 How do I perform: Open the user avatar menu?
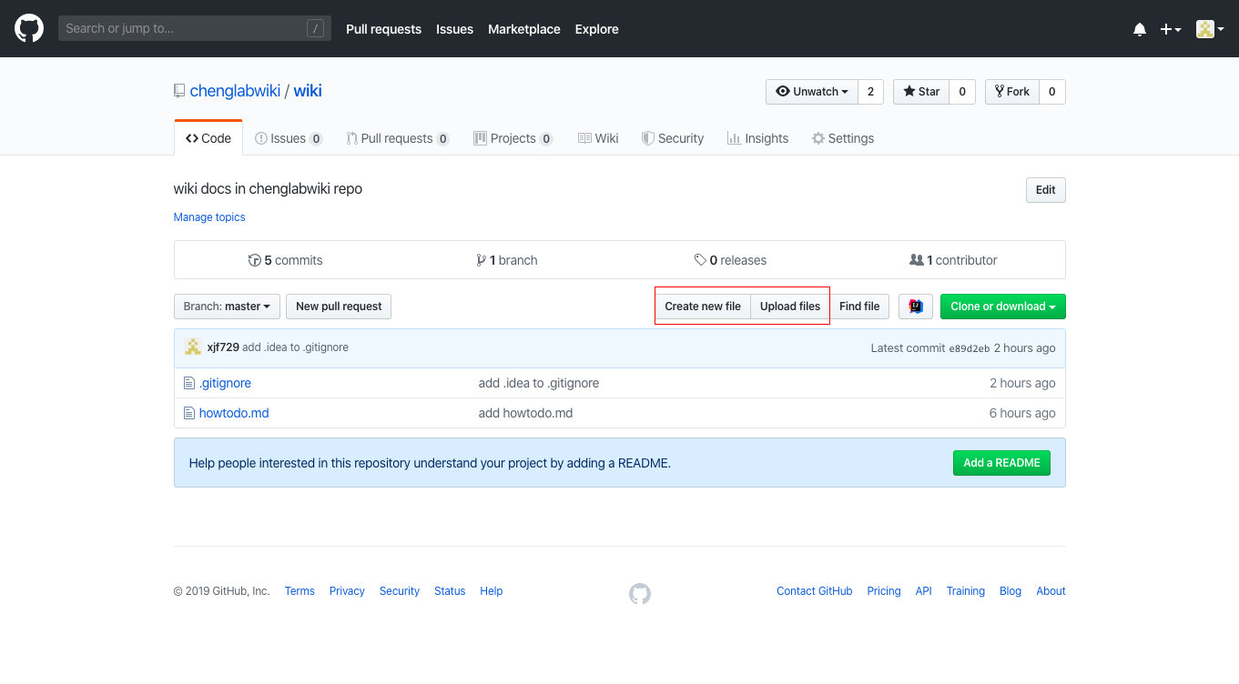1210,29
